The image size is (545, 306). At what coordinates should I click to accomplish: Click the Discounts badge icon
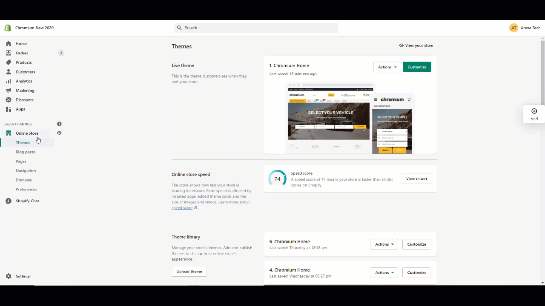[x=9, y=100]
